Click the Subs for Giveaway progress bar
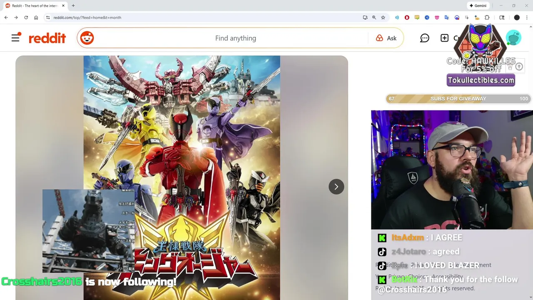Viewport: 533px width, 300px height. point(458,99)
